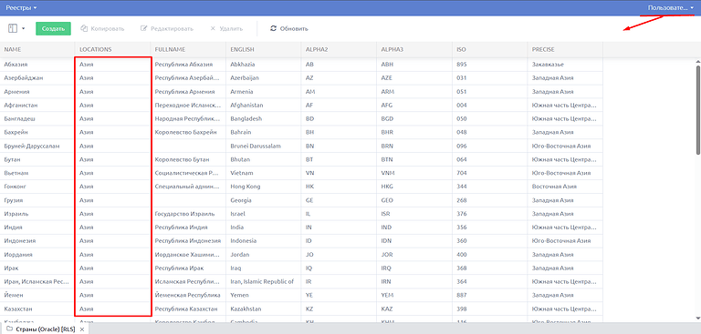Select the Афганистан cell
Screen dimensions: 701x334
click(37, 106)
